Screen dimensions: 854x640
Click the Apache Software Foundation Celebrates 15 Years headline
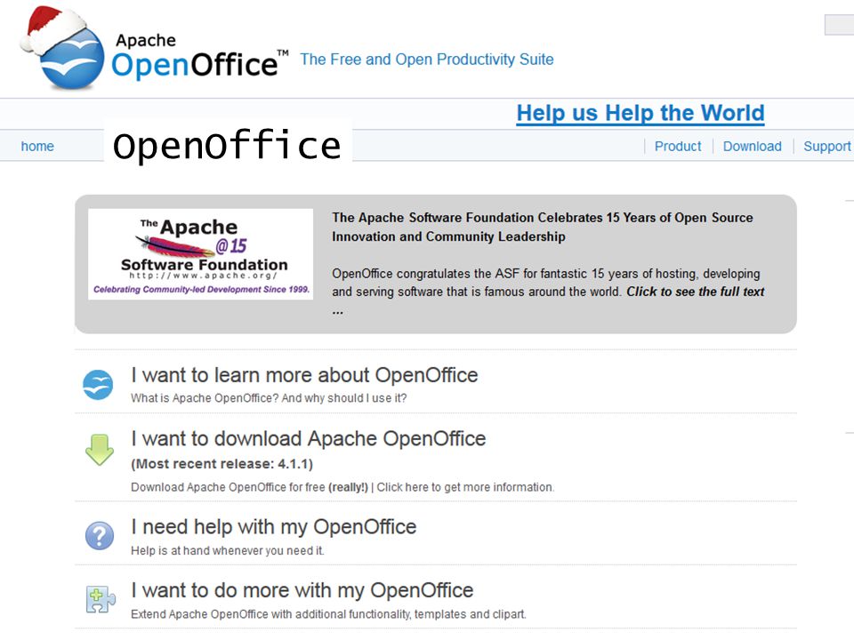(543, 227)
